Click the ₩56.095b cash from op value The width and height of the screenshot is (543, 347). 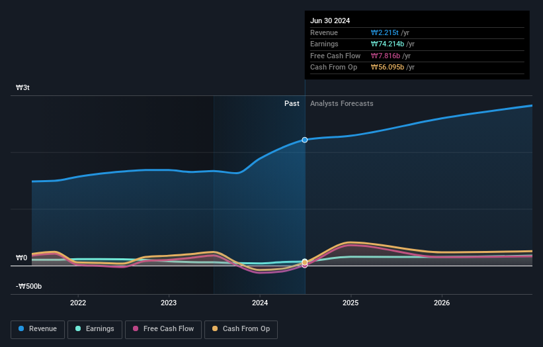pos(388,68)
